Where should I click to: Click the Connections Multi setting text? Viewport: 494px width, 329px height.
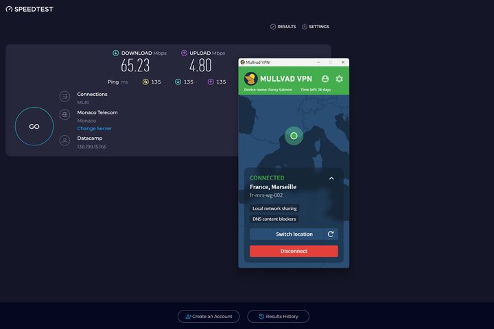click(x=83, y=102)
